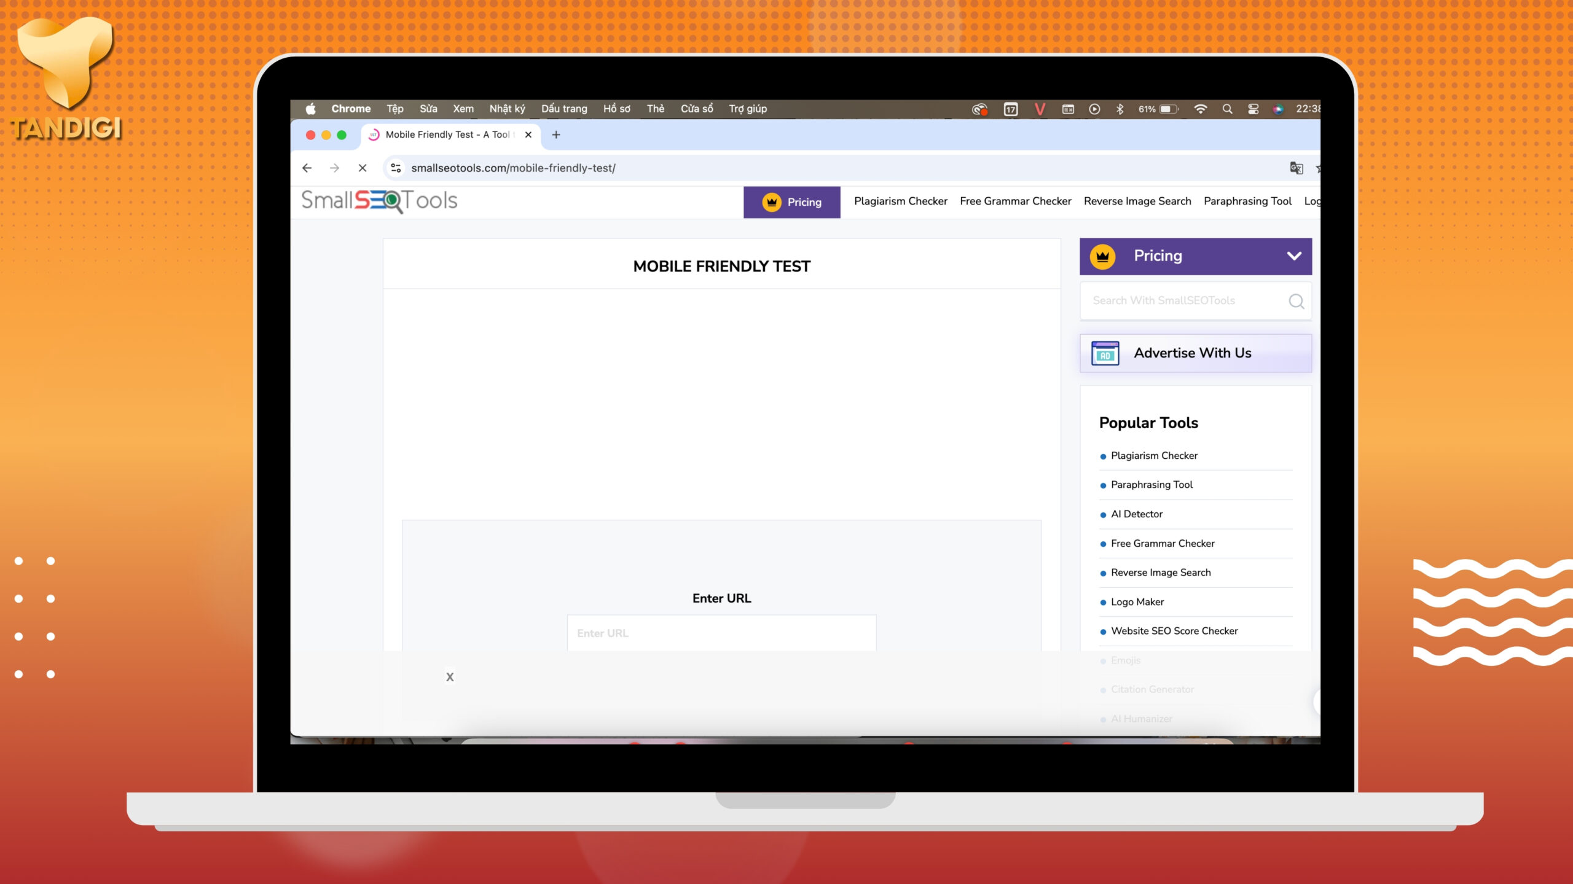This screenshot has width=1573, height=884.
Task: Click the Siri icon in the menu bar
Action: click(1278, 109)
